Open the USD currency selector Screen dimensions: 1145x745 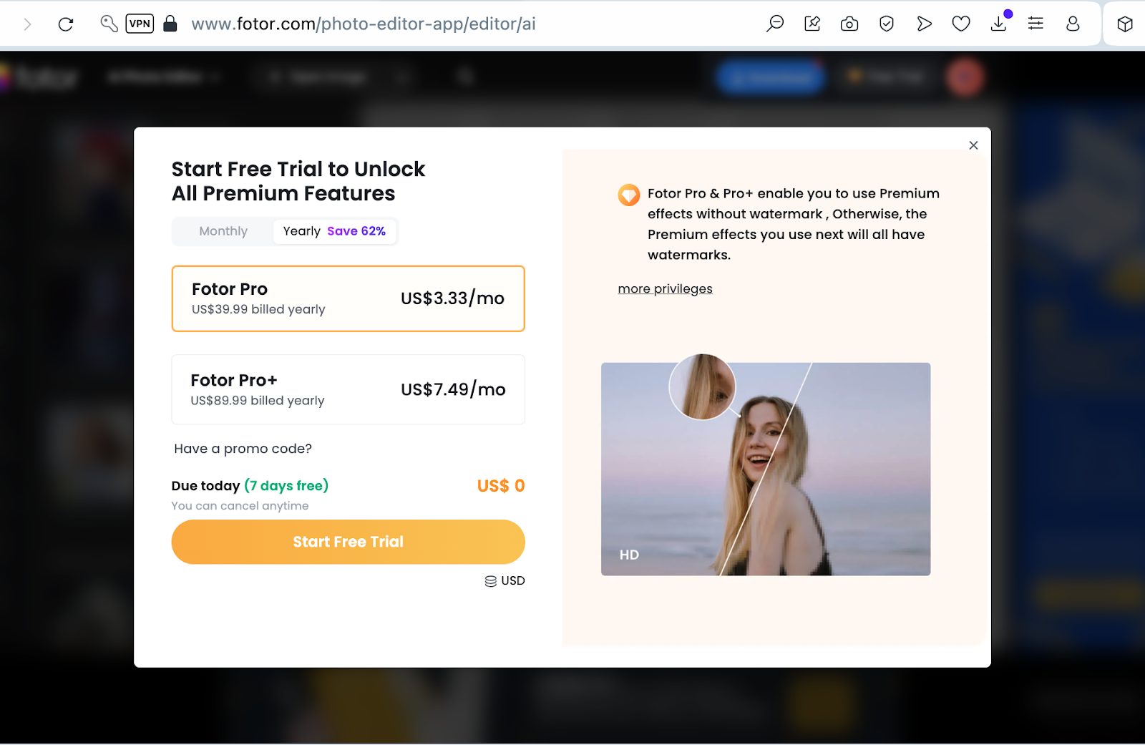pyautogui.click(x=505, y=580)
